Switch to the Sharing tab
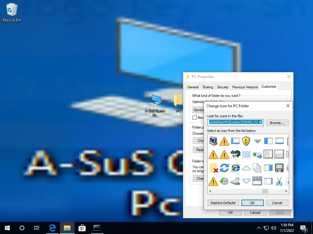Viewport: 313px width, 234px height. click(208, 87)
